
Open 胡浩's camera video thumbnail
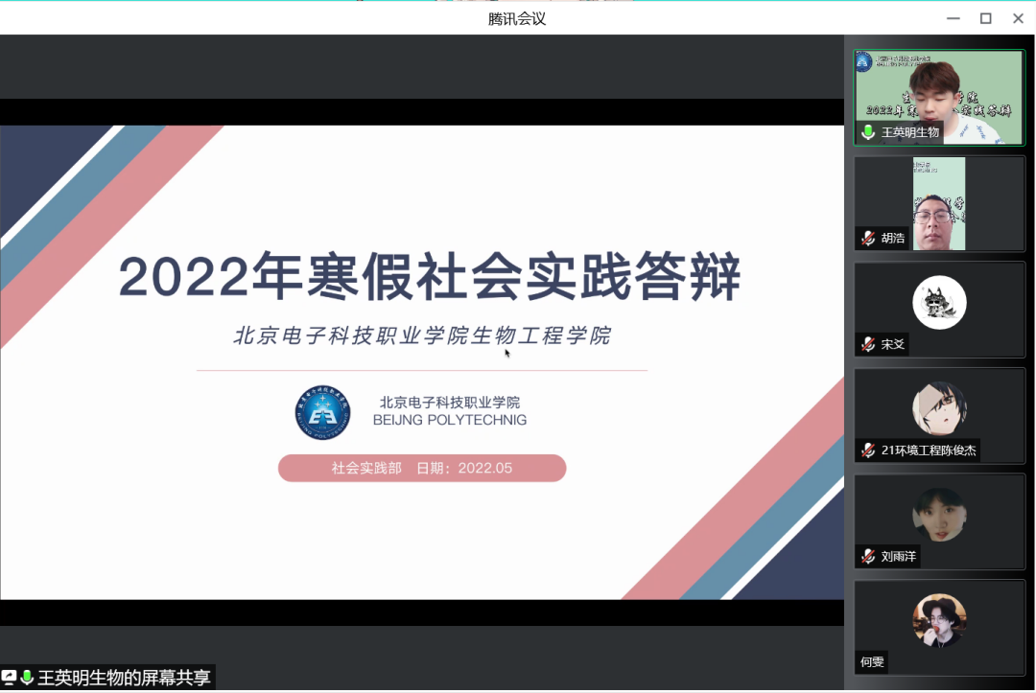tap(939, 203)
